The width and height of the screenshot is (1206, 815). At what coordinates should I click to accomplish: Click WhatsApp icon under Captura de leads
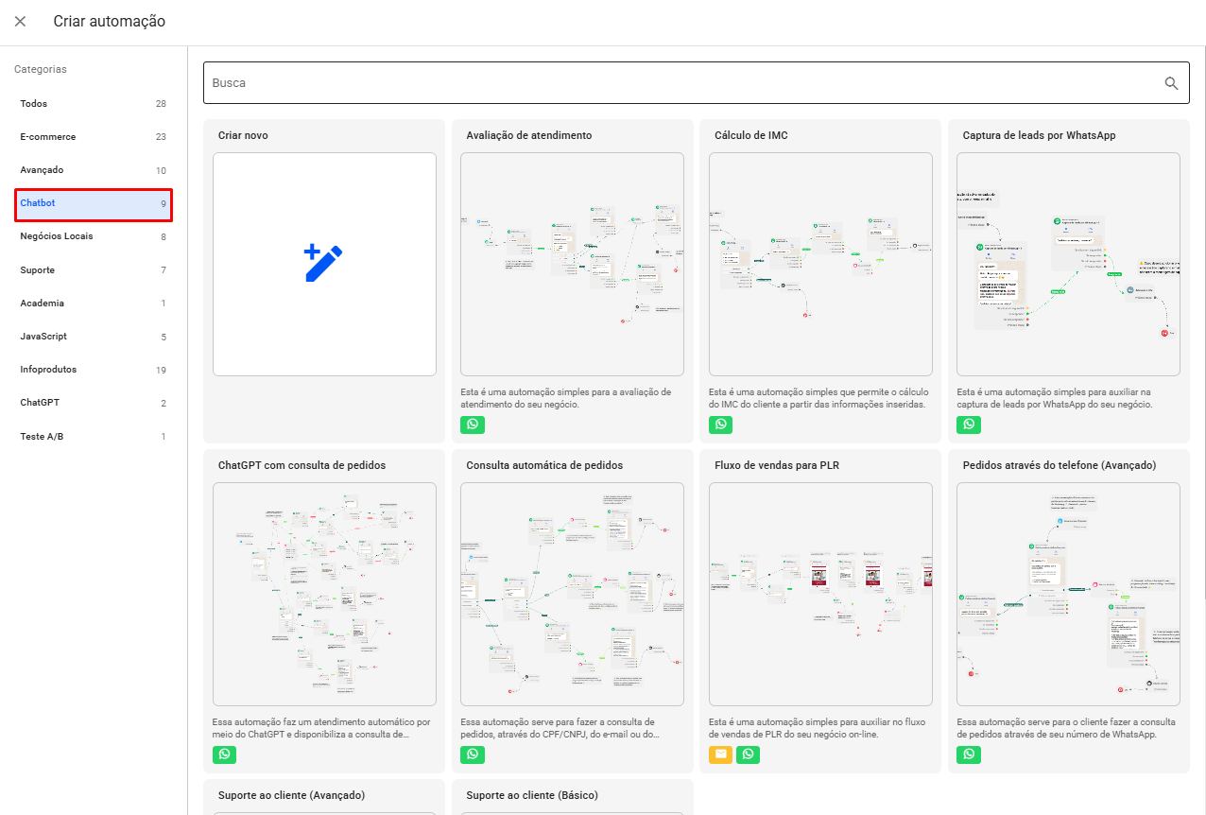pyautogui.click(x=969, y=425)
